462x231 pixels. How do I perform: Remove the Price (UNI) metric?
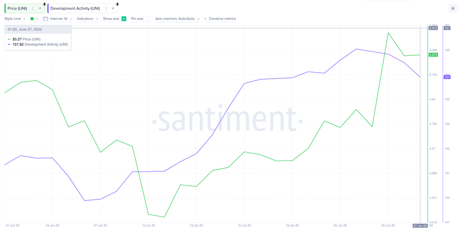[40, 9]
